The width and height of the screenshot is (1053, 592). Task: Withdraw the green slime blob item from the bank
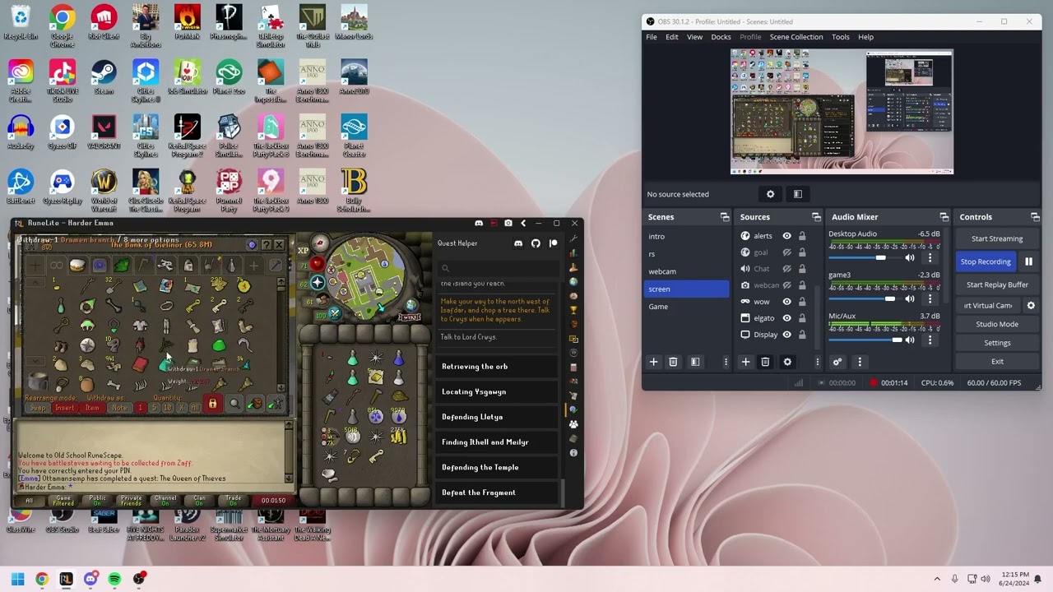click(x=219, y=345)
